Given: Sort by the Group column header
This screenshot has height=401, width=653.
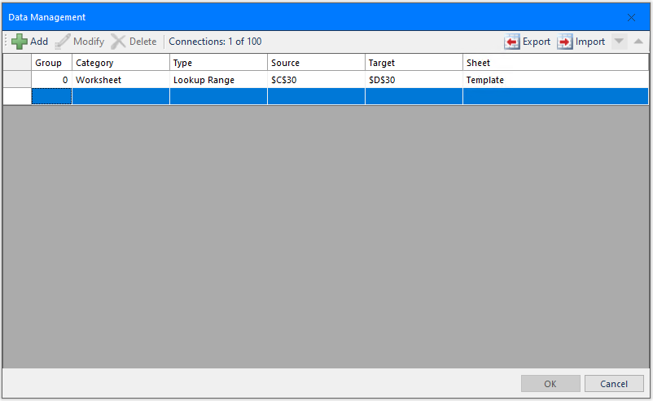Looking at the screenshot, I should tap(51, 63).
